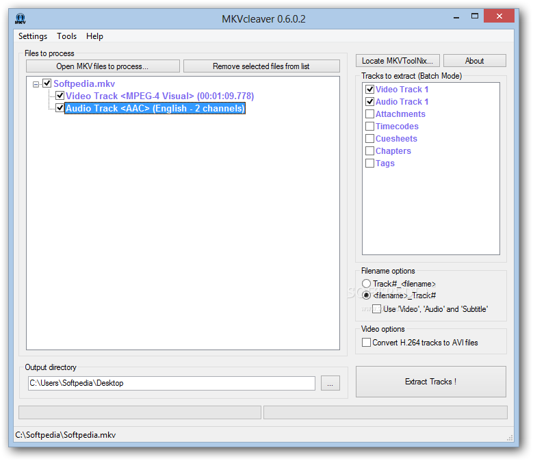This screenshot has height=461, width=533.
Task: Click the MKVcleaver app icon in title bar
Action: (20, 18)
